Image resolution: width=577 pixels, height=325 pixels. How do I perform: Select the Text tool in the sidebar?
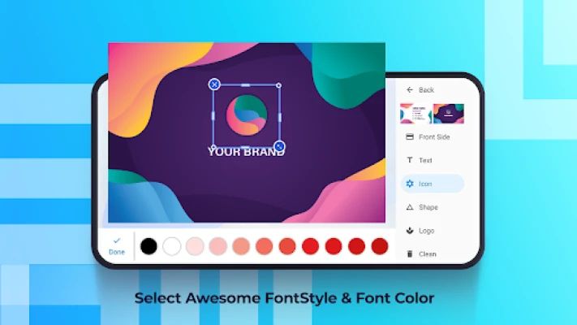410,161
